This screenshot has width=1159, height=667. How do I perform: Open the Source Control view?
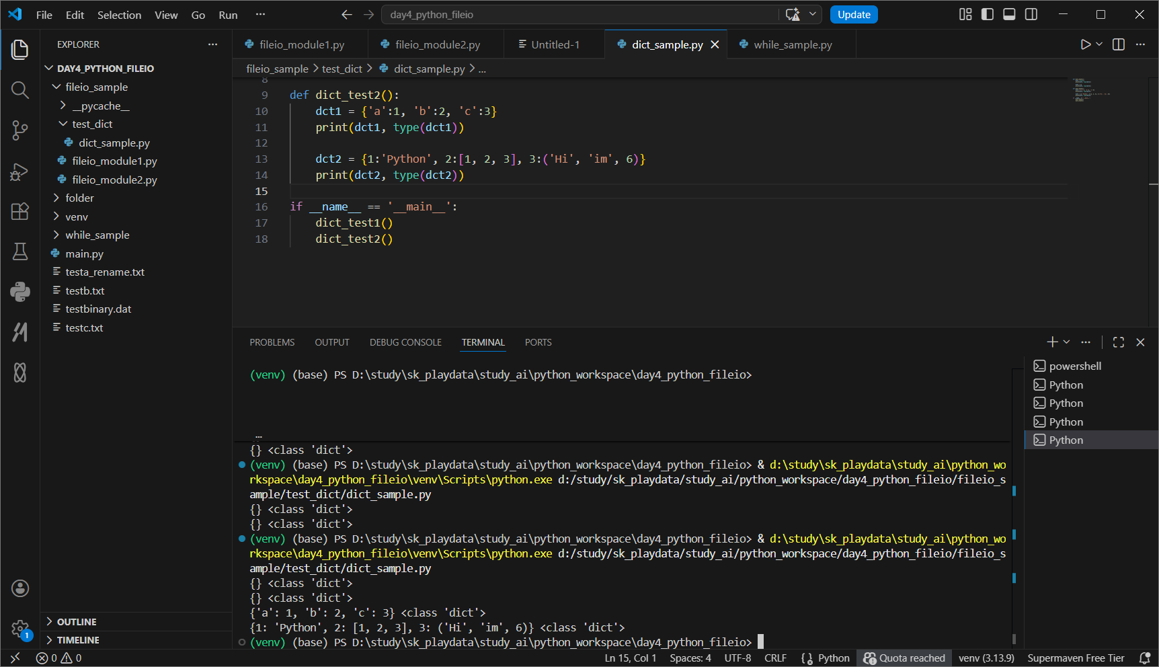20,130
